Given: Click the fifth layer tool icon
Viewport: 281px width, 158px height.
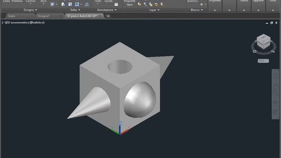Looking at the screenshot, I should coord(162,4).
